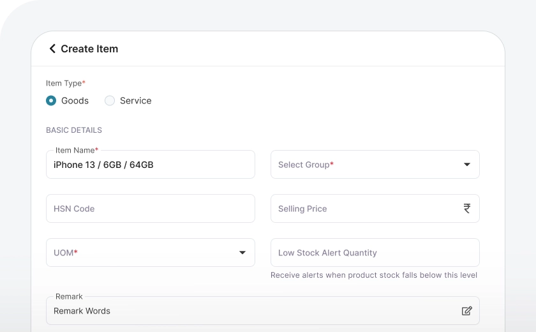
Task: Click the UOM caret arrow
Action: (242, 253)
